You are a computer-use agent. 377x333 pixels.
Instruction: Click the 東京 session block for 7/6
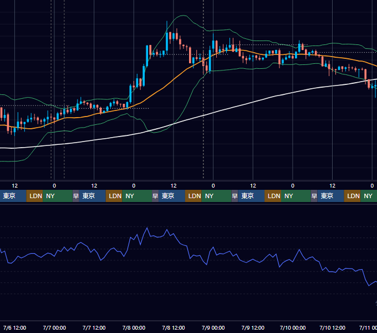[x=13, y=196]
